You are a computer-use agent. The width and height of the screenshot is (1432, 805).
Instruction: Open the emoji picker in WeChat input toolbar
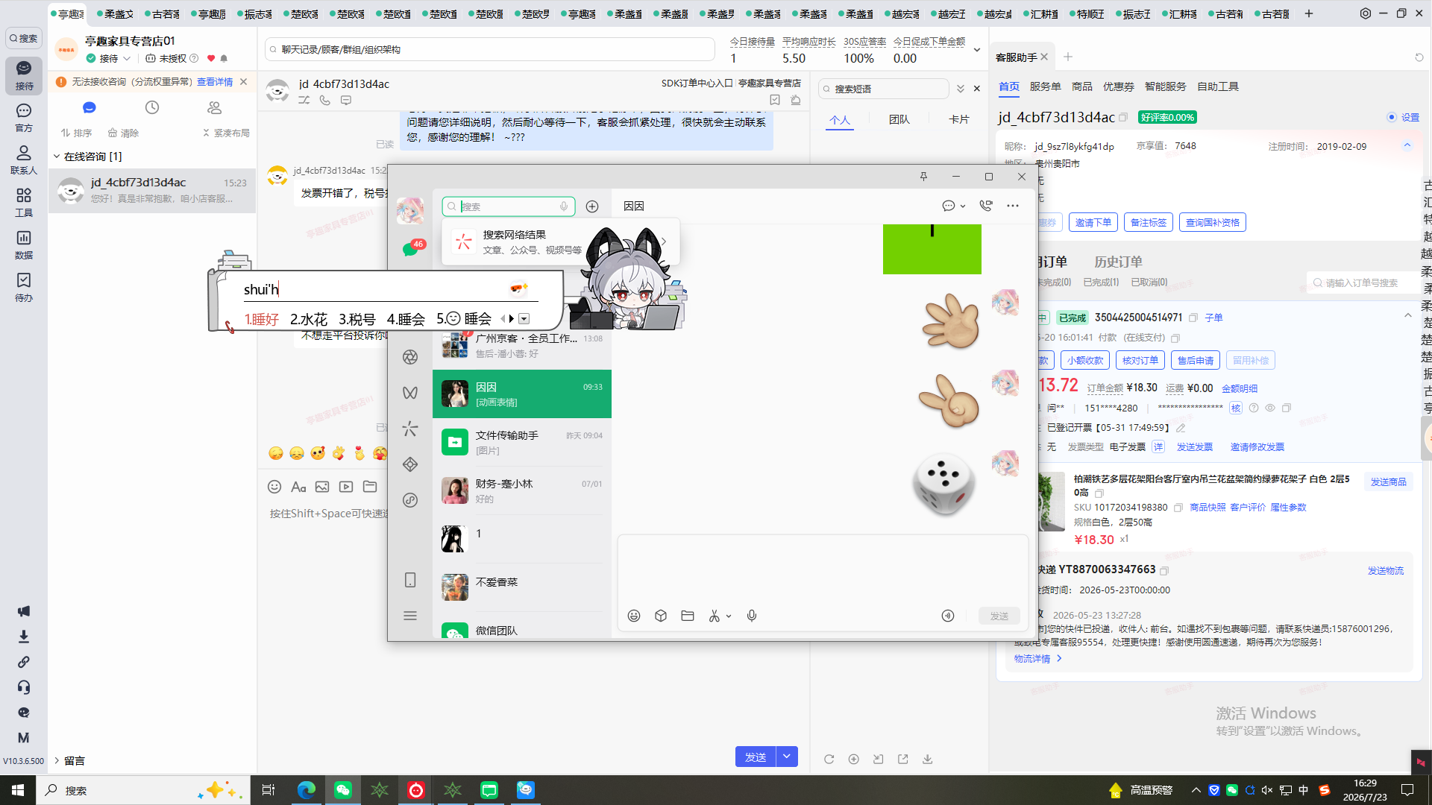pyautogui.click(x=634, y=616)
